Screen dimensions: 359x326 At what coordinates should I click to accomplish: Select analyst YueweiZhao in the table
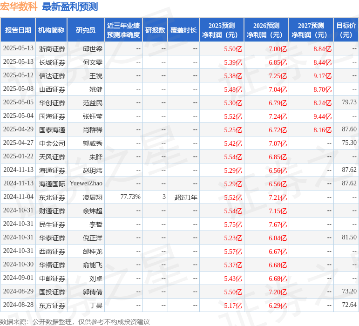point(86,184)
